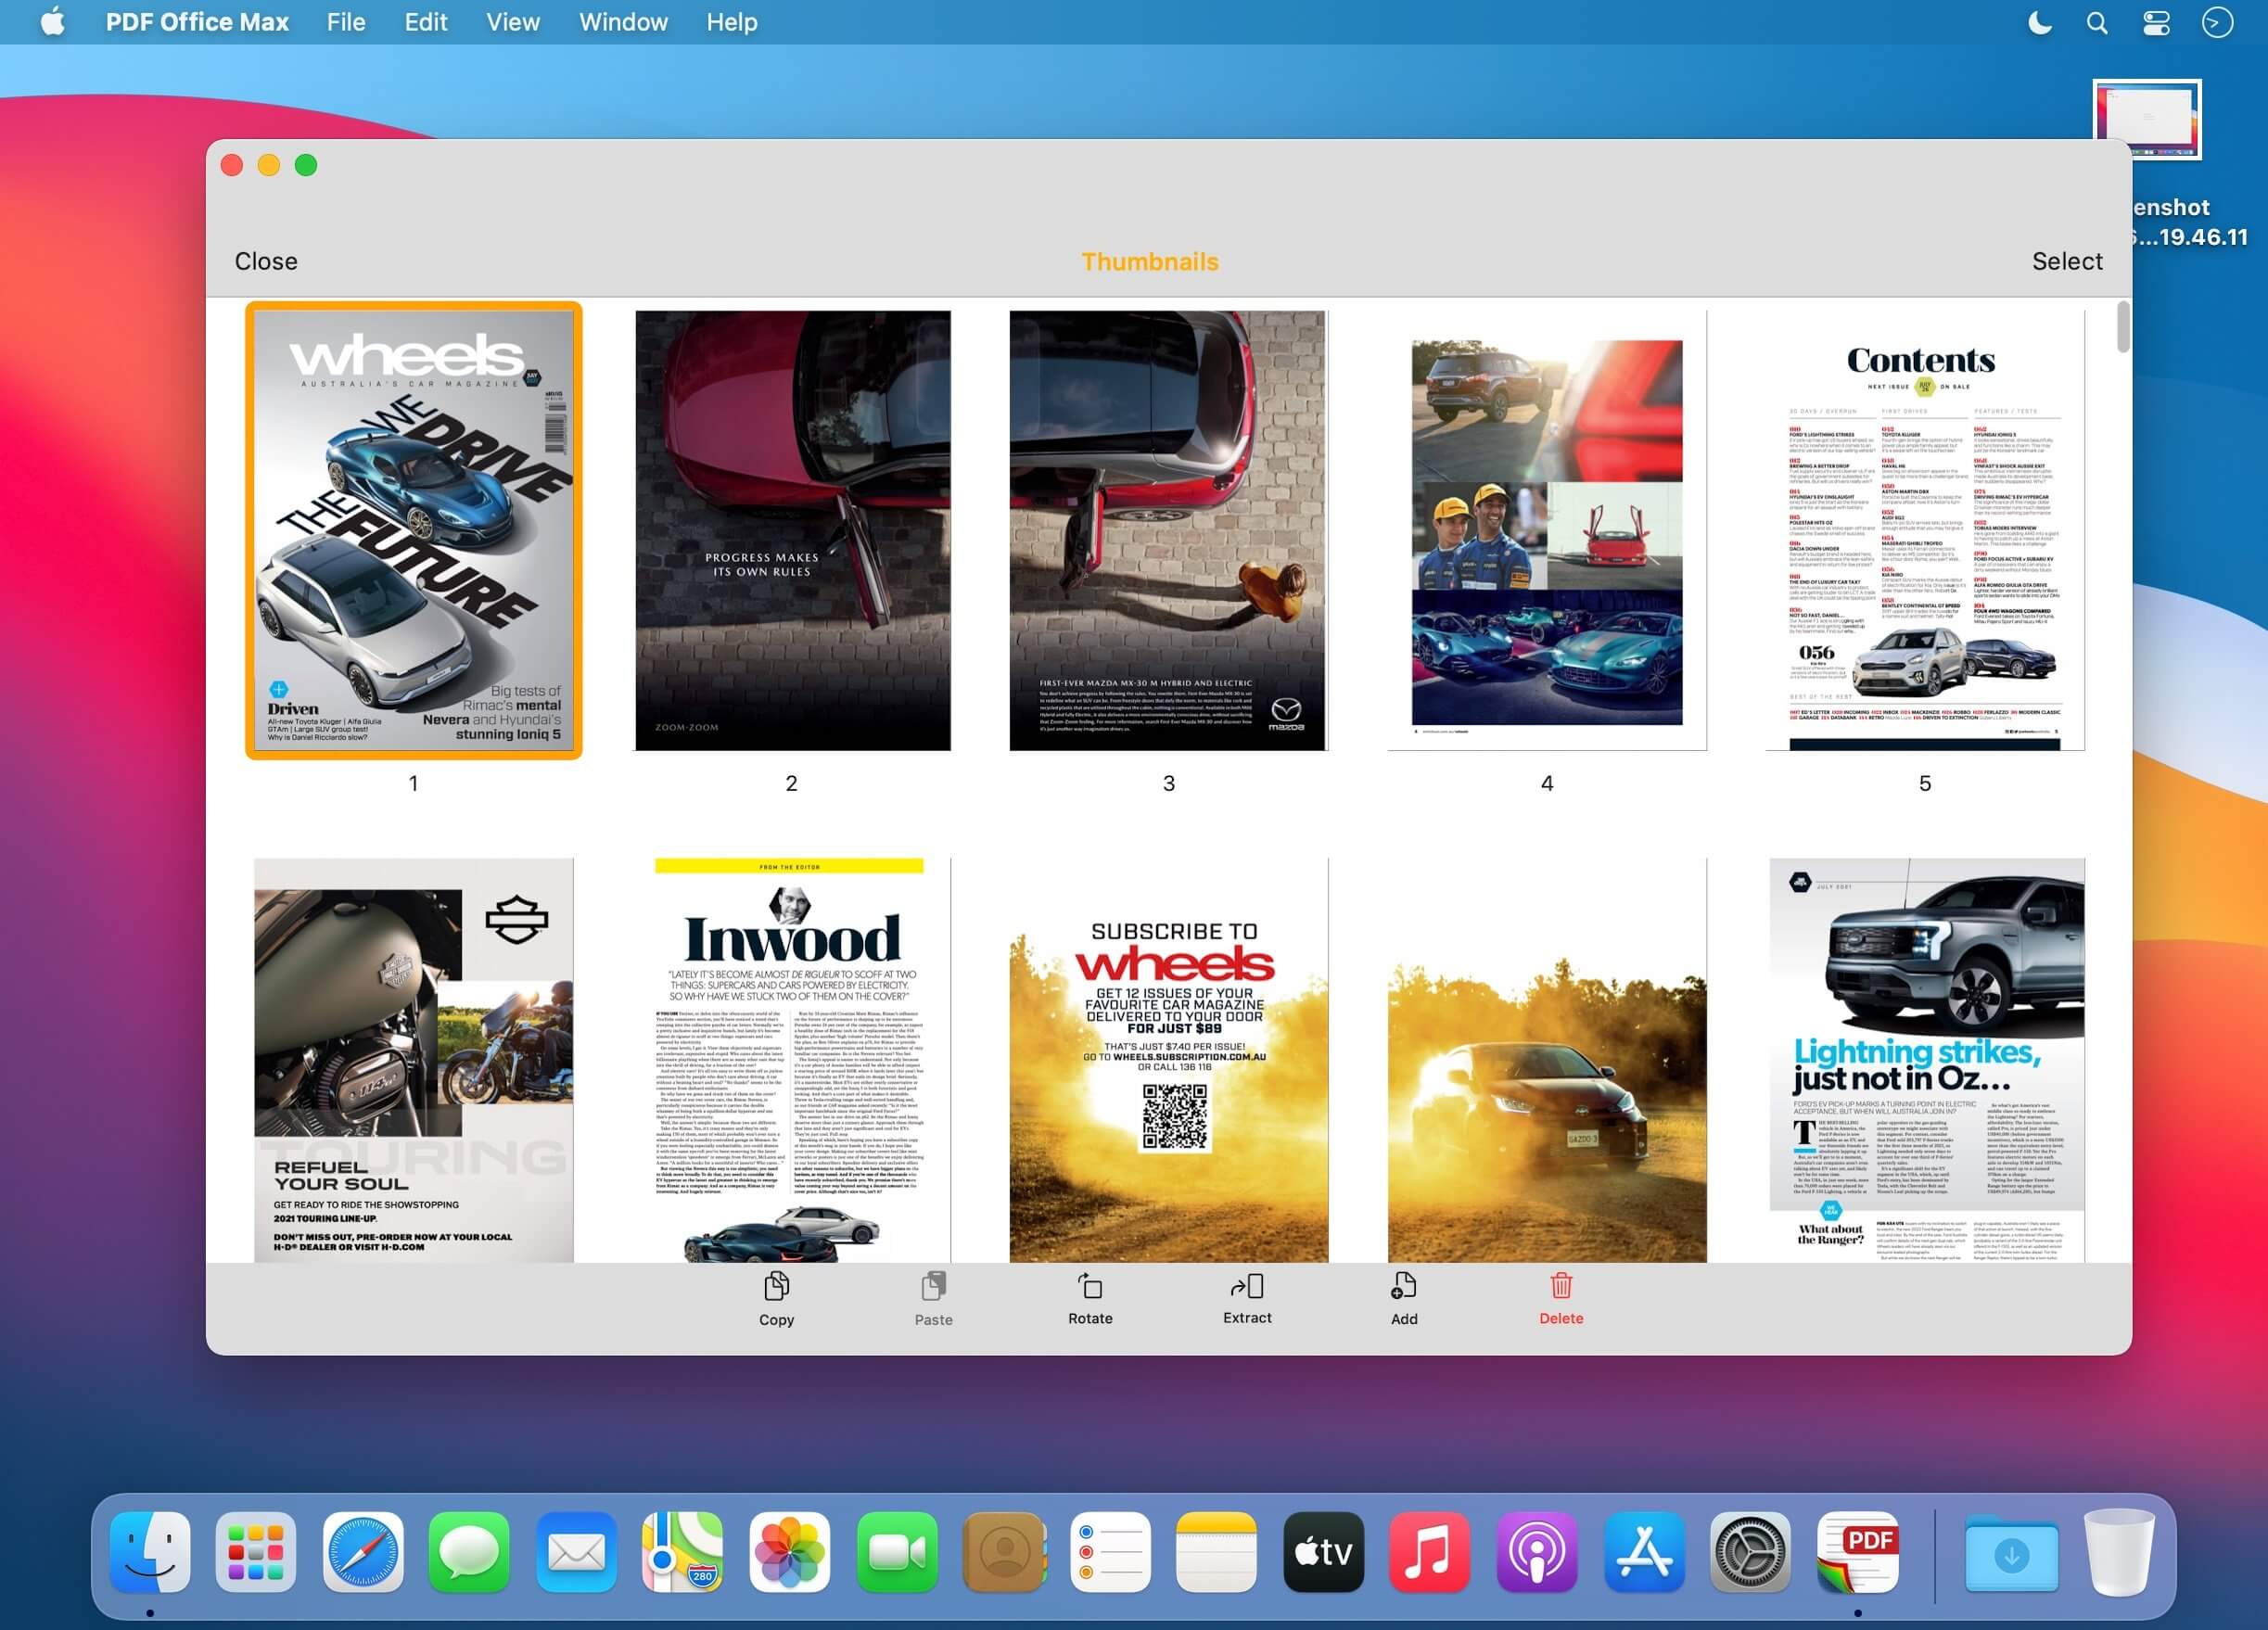Click the Close button in Thumbnails header

[x=266, y=261]
